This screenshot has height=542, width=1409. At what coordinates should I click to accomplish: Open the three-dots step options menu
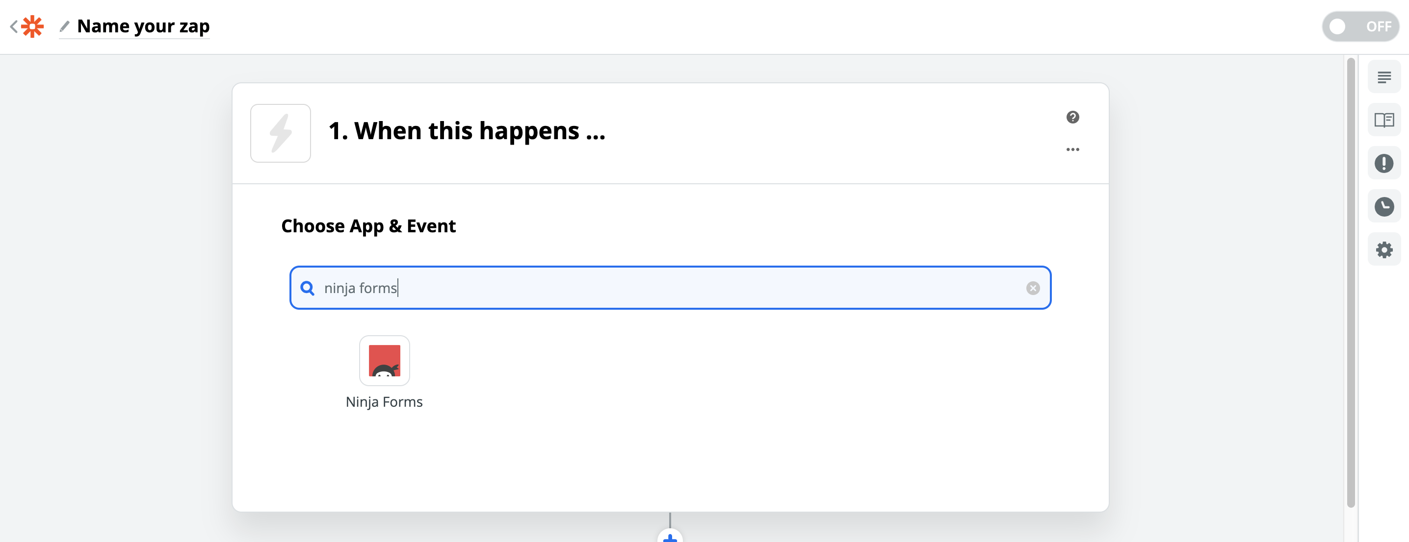point(1072,149)
